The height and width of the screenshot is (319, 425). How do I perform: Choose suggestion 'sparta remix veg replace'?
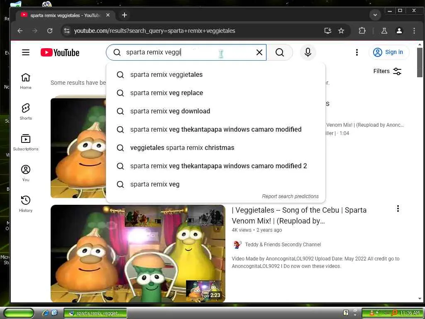216,93
